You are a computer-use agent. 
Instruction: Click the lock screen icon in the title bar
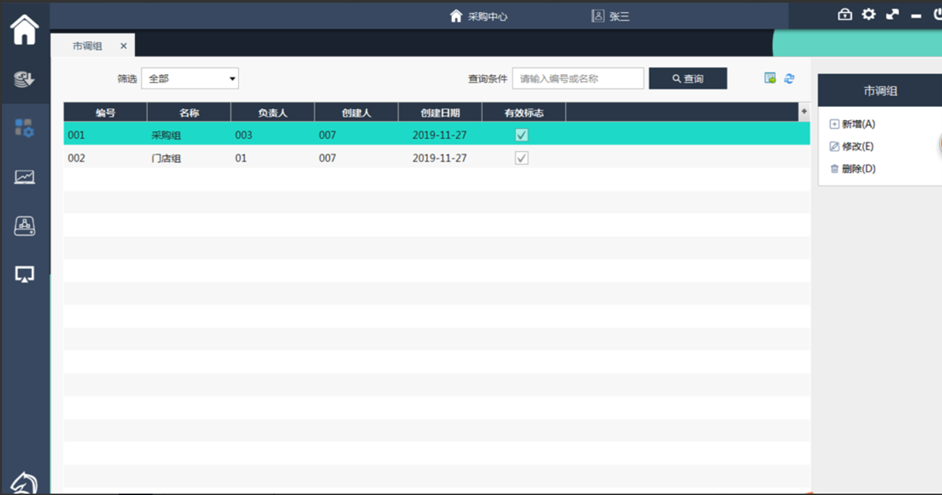click(845, 14)
